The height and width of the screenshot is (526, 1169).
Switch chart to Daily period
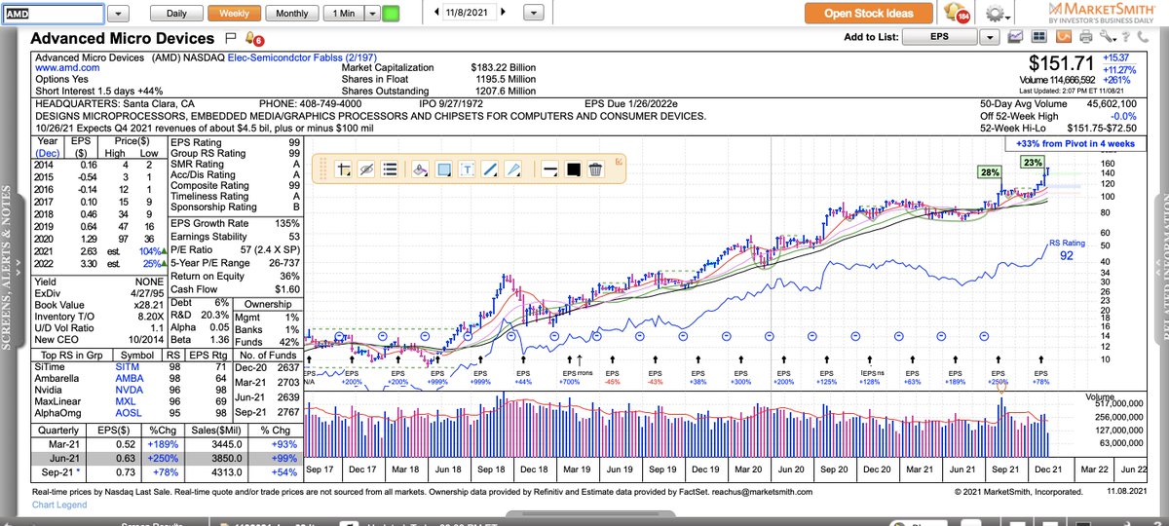[x=176, y=14]
